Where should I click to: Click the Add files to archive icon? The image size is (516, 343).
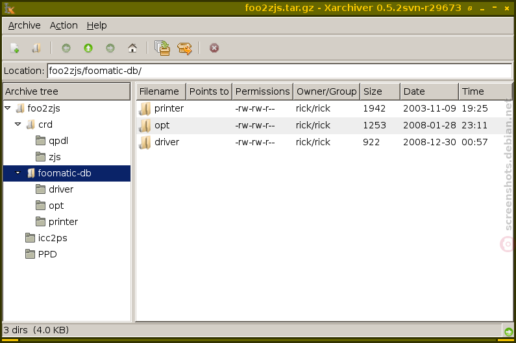162,48
